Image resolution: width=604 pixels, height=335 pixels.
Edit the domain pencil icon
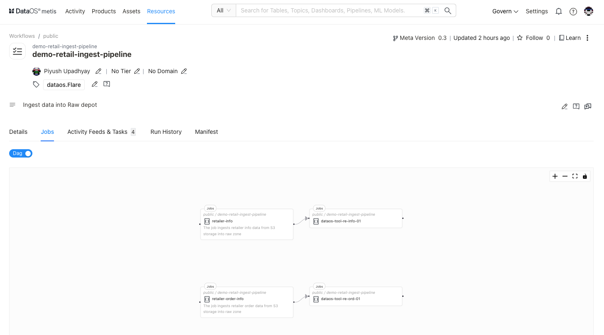(184, 71)
